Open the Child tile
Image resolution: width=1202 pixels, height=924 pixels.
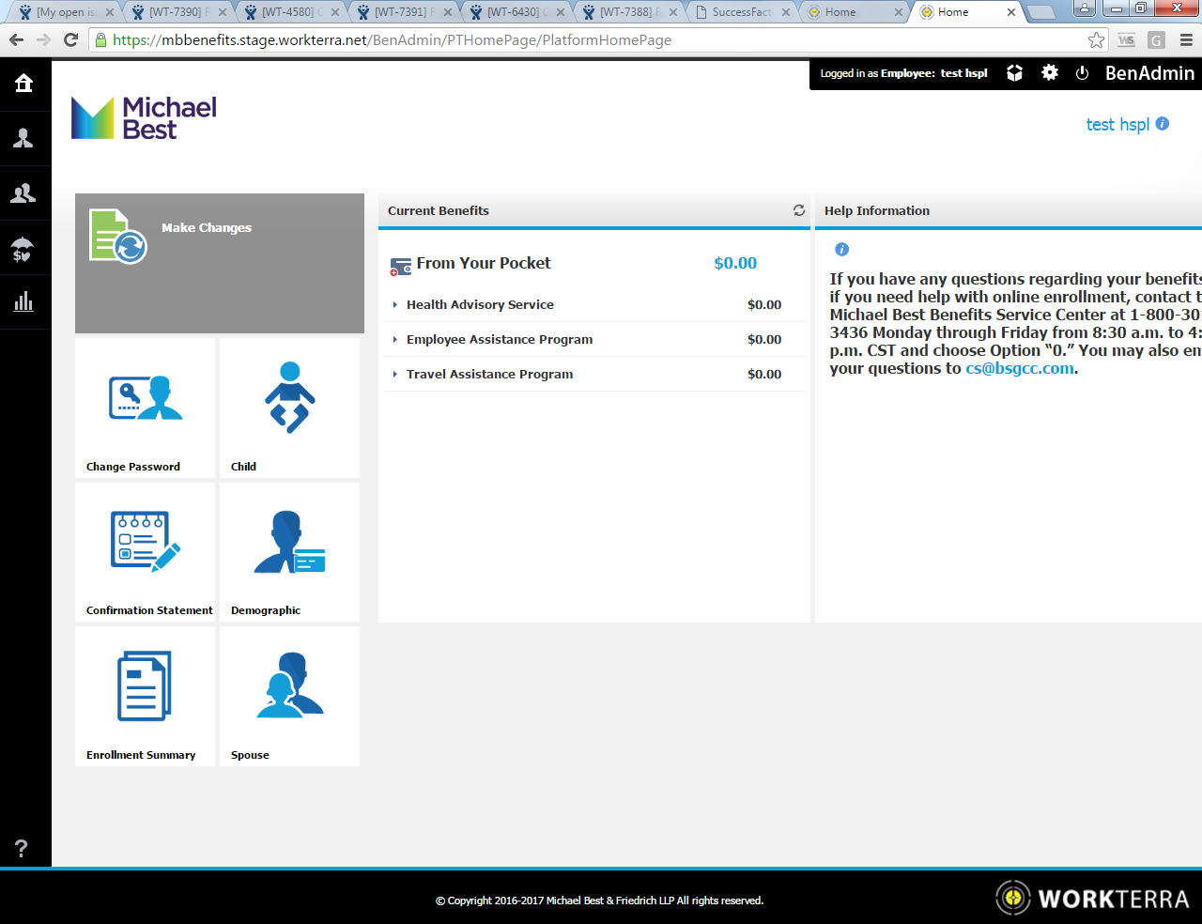point(289,408)
